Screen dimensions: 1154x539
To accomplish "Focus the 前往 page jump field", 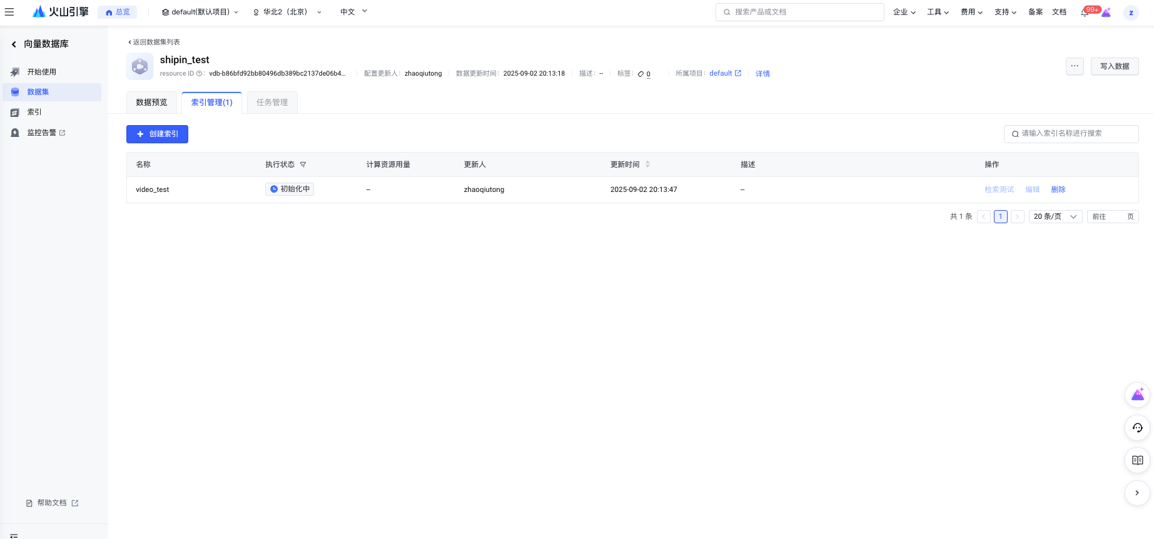I will click(x=1113, y=216).
